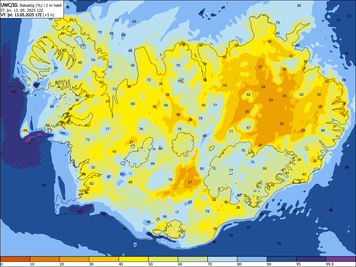The height and width of the screenshot is (267, 356).
Task: Click the 10–20% orange legend swatch
Action: click(x=45, y=259)
